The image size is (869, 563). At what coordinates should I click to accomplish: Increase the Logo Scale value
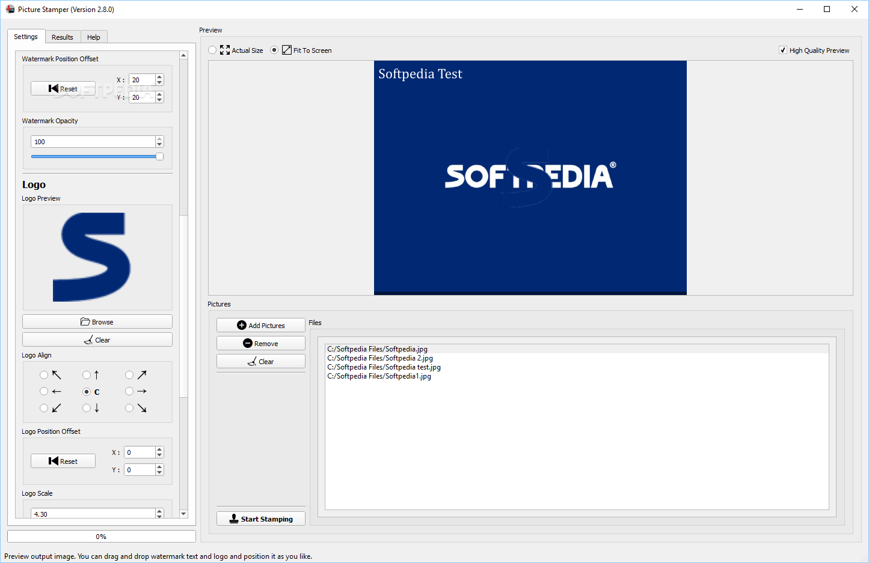(159, 511)
